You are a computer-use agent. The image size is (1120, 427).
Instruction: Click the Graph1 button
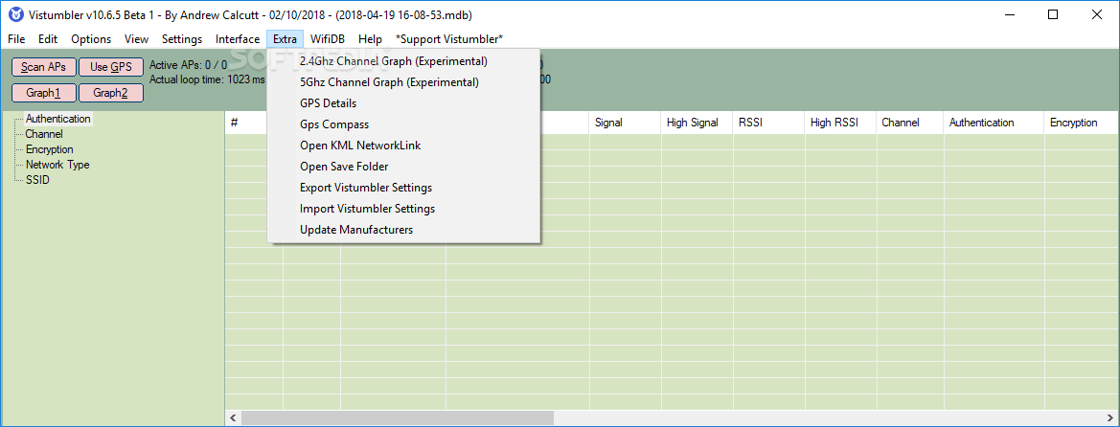pyautogui.click(x=43, y=93)
